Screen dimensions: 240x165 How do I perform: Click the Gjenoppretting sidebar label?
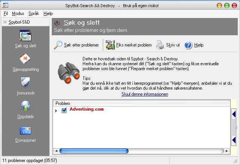(26, 69)
